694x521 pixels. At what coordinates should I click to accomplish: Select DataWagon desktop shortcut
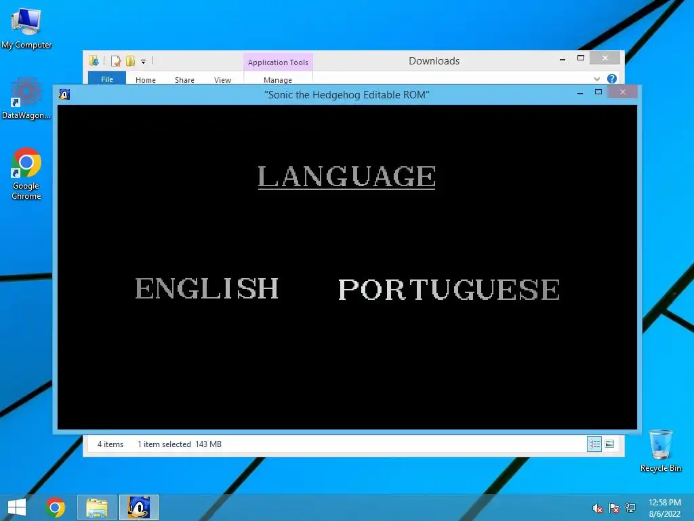pos(26,98)
